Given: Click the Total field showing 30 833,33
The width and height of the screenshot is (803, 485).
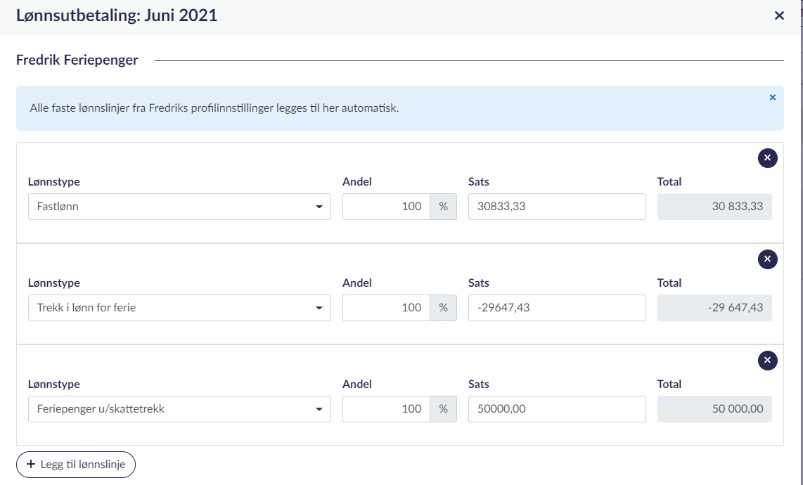Looking at the screenshot, I should tap(714, 207).
